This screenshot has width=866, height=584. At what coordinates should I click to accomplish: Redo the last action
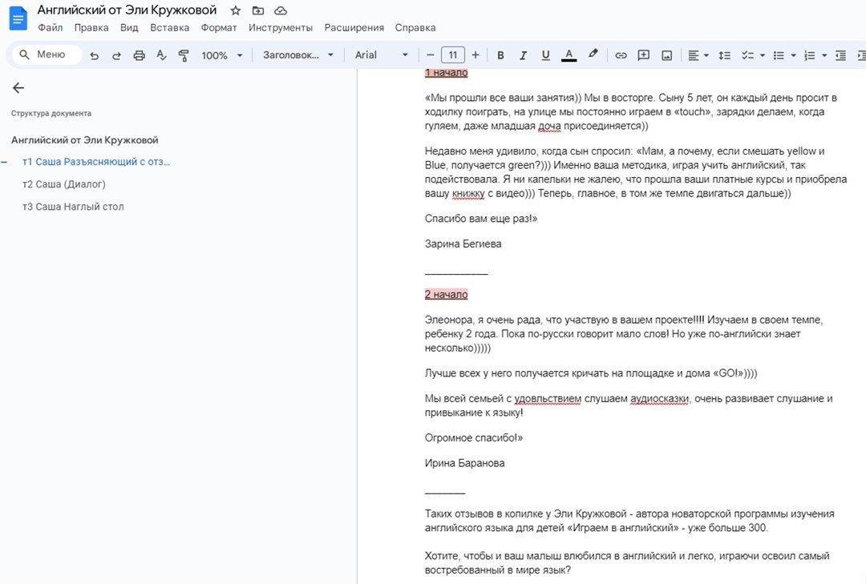coord(116,55)
